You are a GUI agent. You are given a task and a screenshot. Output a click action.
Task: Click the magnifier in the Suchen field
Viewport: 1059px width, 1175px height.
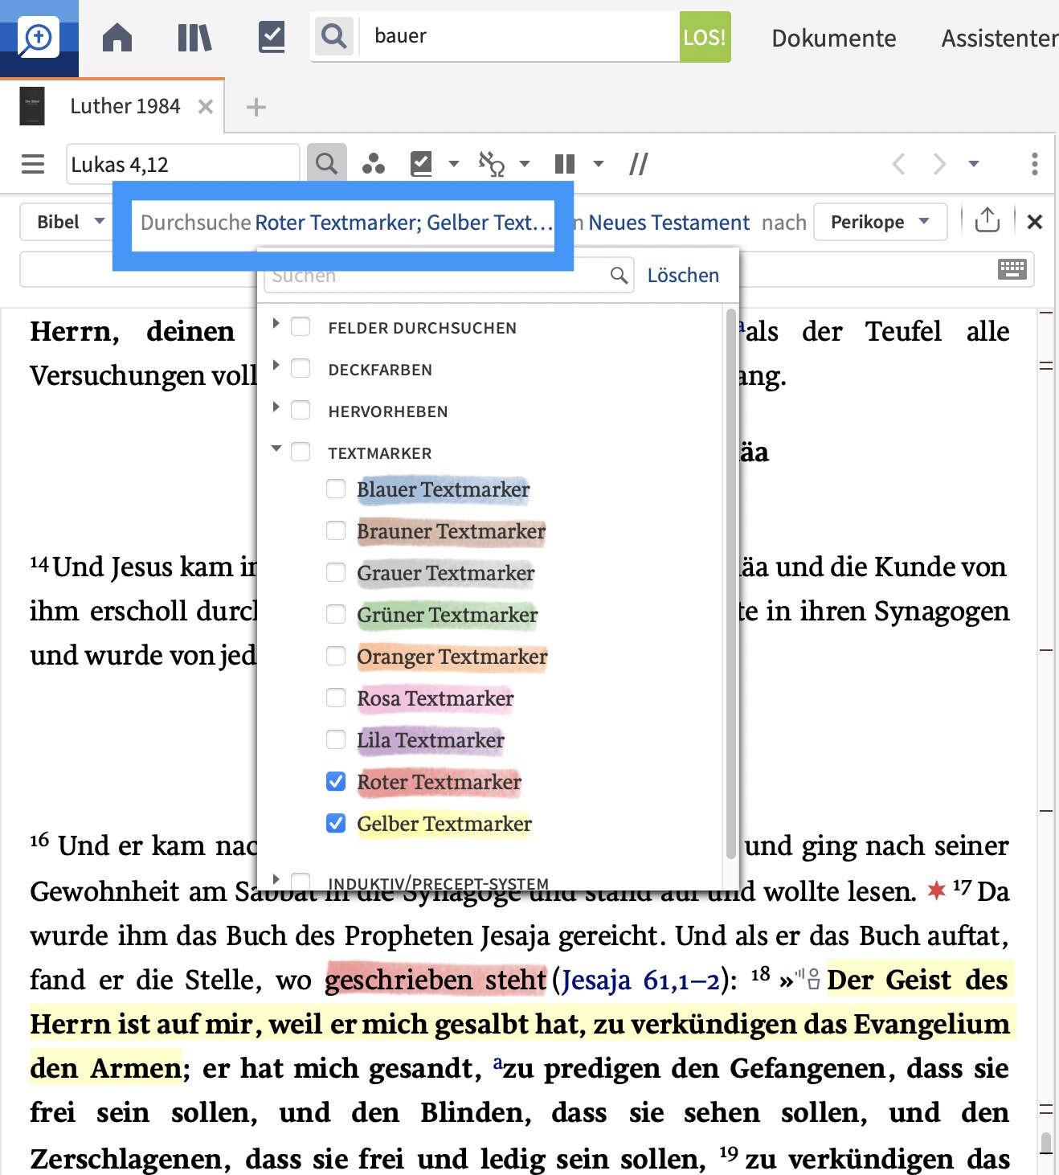pyautogui.click(x=619, y=275)
